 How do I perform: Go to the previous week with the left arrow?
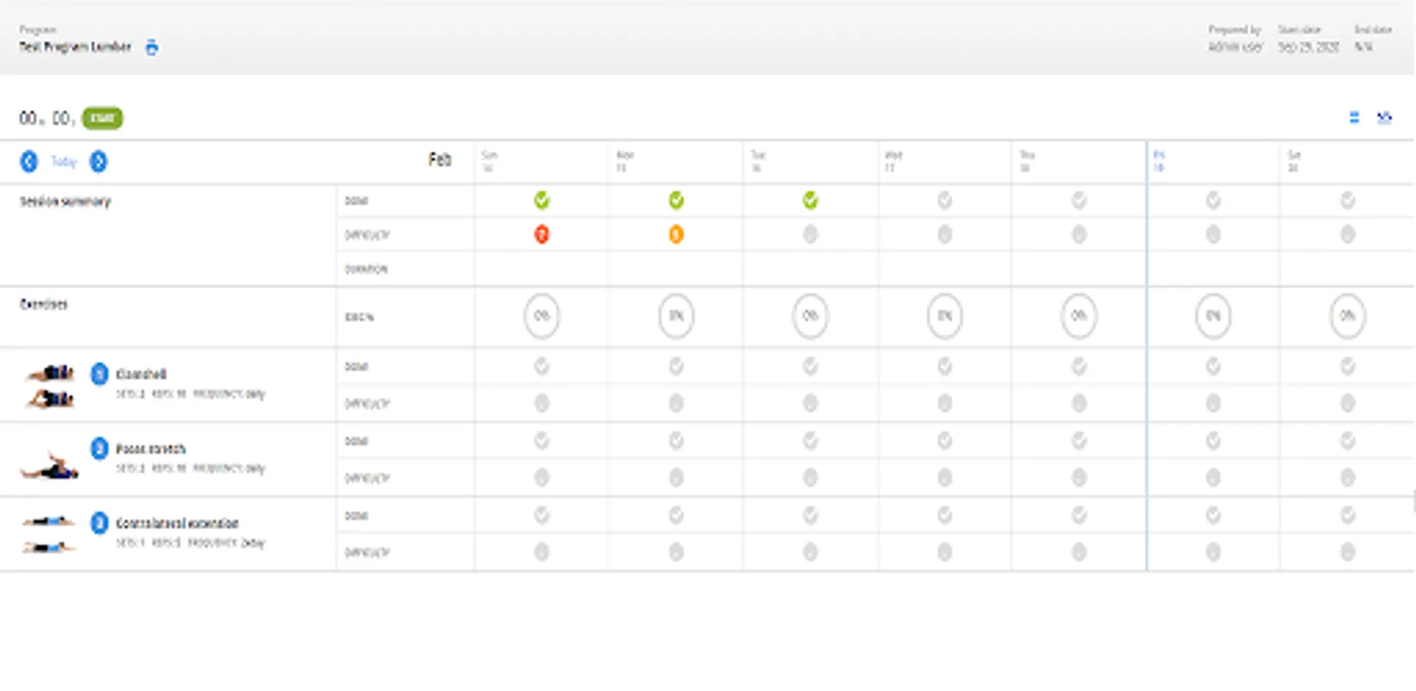pos(29,161)
